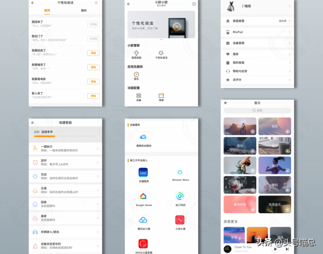Screen dimensions: 323x254
Task: Click 添加 button beside 客人来了
Action: [93, 95]
